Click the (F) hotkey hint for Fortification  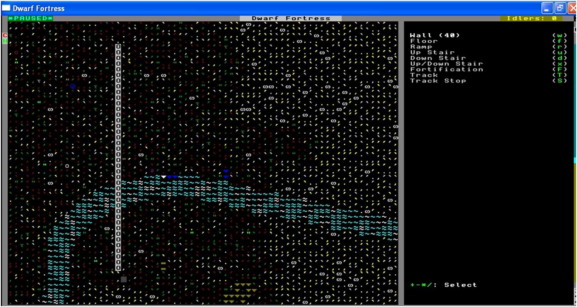tap(559, 69)
